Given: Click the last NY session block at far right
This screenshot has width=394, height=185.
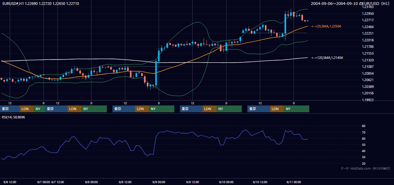Looking at the screenshot, I should pos(296,109).
